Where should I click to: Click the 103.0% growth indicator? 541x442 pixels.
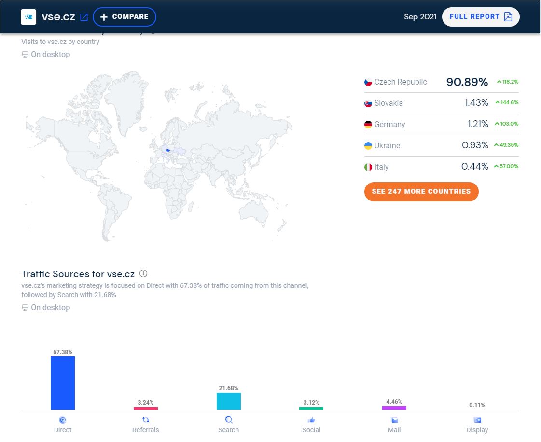click(507, 124)
